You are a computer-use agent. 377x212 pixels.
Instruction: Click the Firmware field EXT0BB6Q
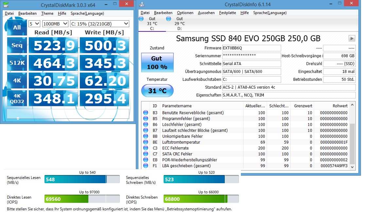click(251, 48)
